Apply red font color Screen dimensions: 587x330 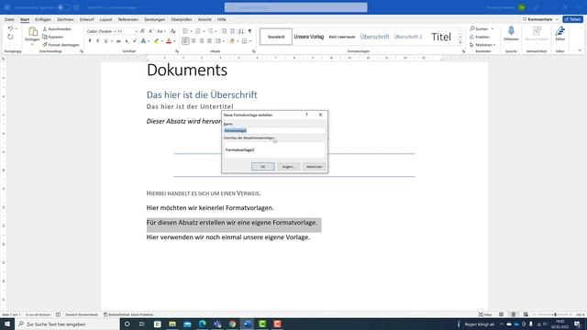point(169,40)
